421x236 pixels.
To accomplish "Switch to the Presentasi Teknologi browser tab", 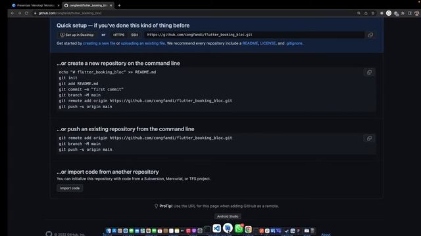I will point(35,5).
